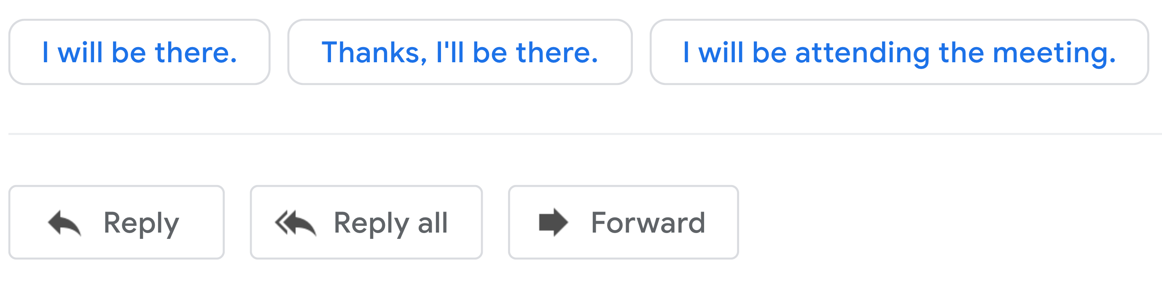Forward this email using the right arrow
The height and width of the screenshot is (286, 1162).
[553, 222]
